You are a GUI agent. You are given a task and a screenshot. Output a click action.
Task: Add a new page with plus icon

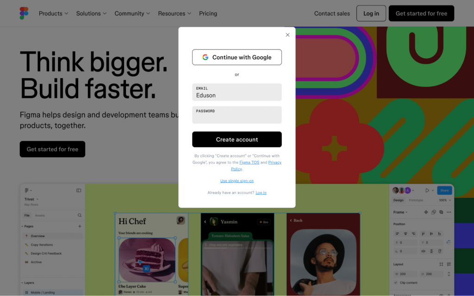pyautogui.click(x=80, y=226)
